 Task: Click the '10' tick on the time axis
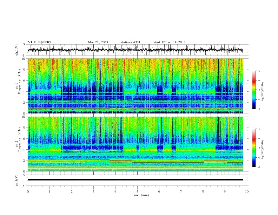coord(247,191)
